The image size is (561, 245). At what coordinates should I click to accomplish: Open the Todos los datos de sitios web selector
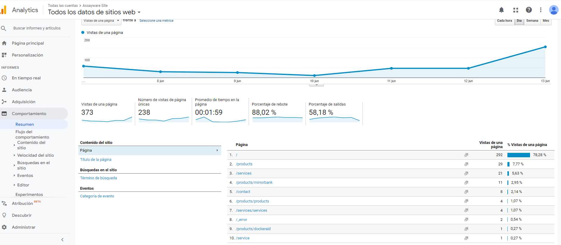pyautogui.click(x=94, y=12)
